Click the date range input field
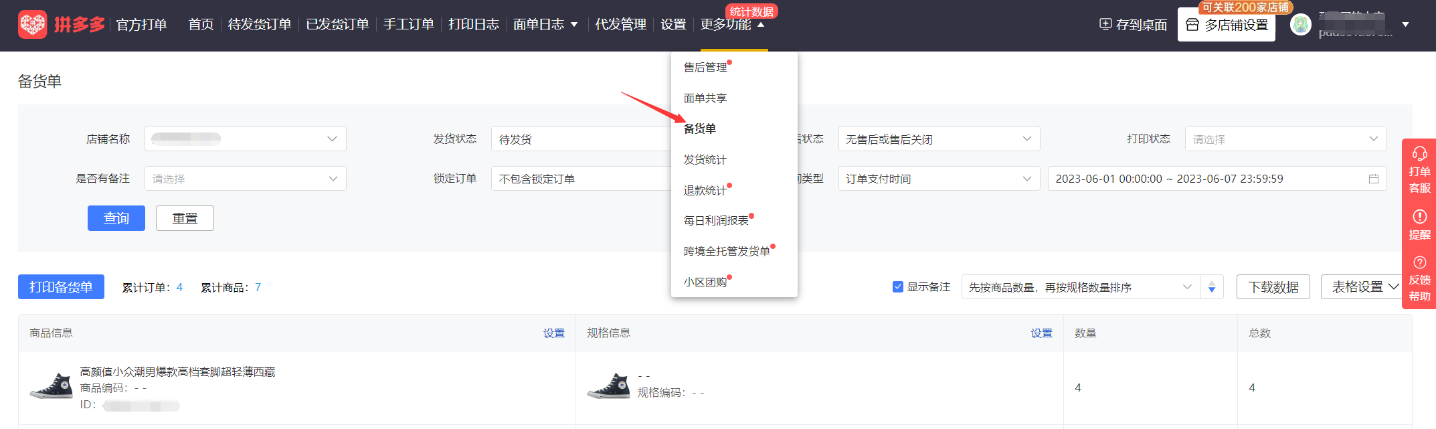1436x429 pixels. (1217, 179)
